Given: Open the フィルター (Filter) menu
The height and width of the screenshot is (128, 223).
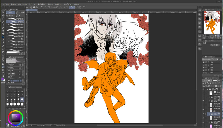Looking at the screenshot, I should coord(58,4).
